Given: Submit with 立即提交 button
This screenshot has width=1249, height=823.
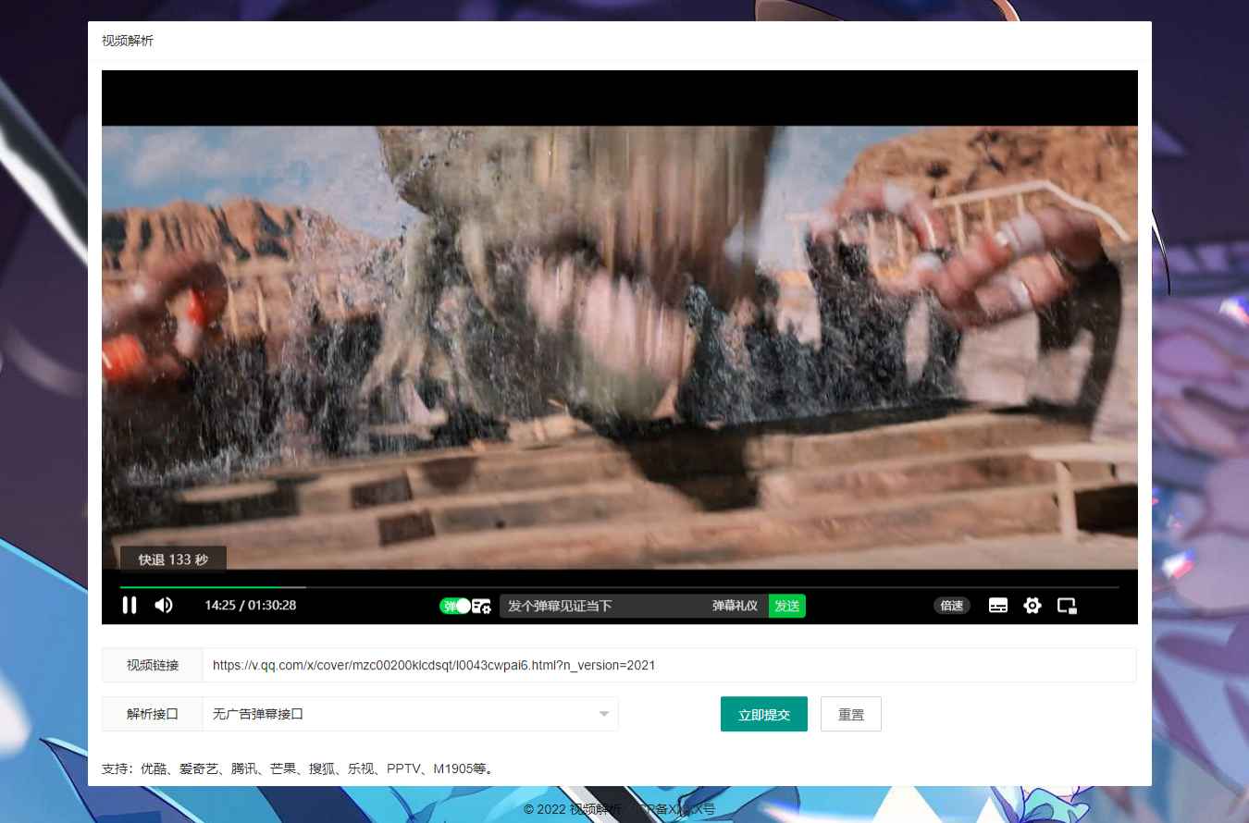Looking at the screenshot, I should tap(764, 714).
